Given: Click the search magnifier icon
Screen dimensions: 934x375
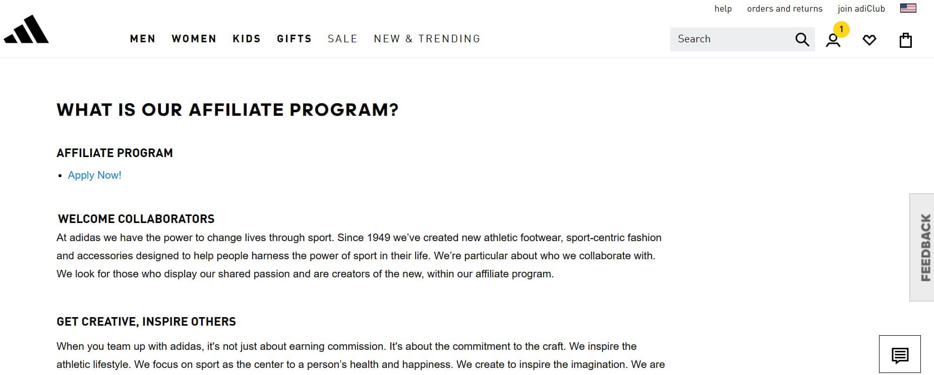Looking at the screenshot, I should pos(801,39).
